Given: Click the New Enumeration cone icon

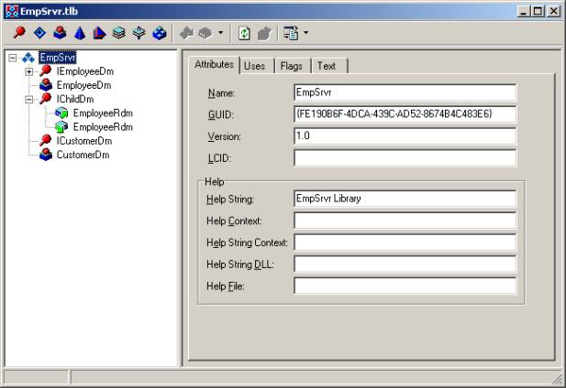Looking at the screenshot, I should pyautogui.click(x=80, y=33).
